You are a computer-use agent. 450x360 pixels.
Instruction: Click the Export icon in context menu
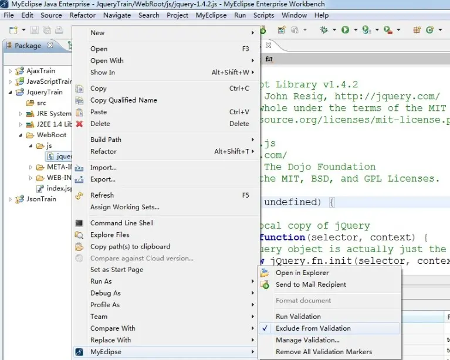tap(79, 179)
